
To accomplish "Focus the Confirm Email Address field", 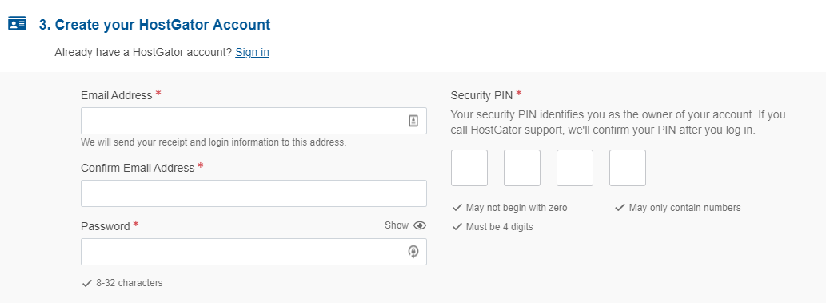I will point(253,193).
